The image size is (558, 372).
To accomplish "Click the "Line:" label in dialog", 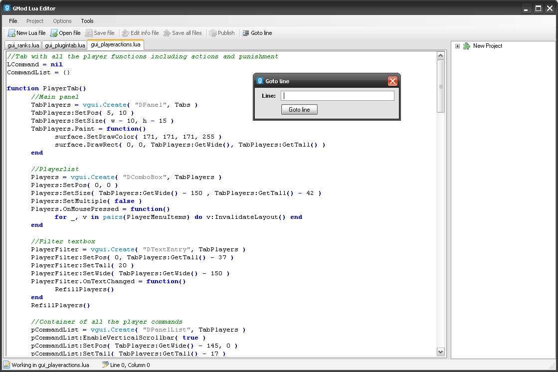I will pos(269,96).
